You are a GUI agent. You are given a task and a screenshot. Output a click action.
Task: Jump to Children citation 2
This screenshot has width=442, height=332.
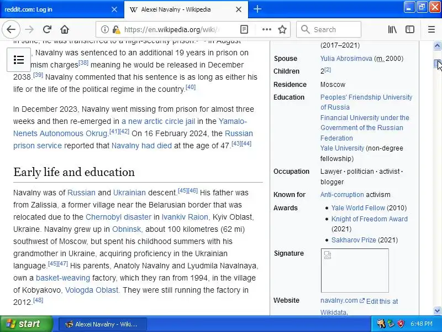(x=328, y=70)
